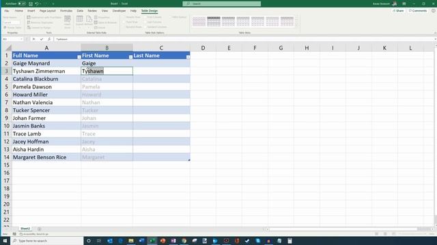Select cell Margaret Benson Rice
Image resolution: width=437 pixels, height=245 pixels.
(x=46, y=157)
